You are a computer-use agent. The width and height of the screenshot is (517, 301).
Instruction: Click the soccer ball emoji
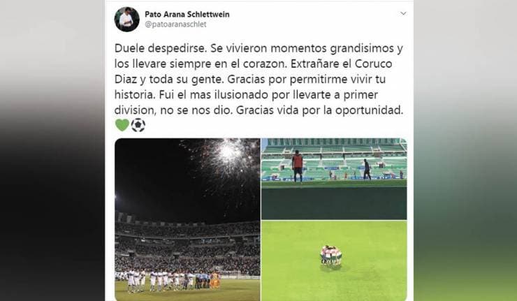[x=138, y=125]
